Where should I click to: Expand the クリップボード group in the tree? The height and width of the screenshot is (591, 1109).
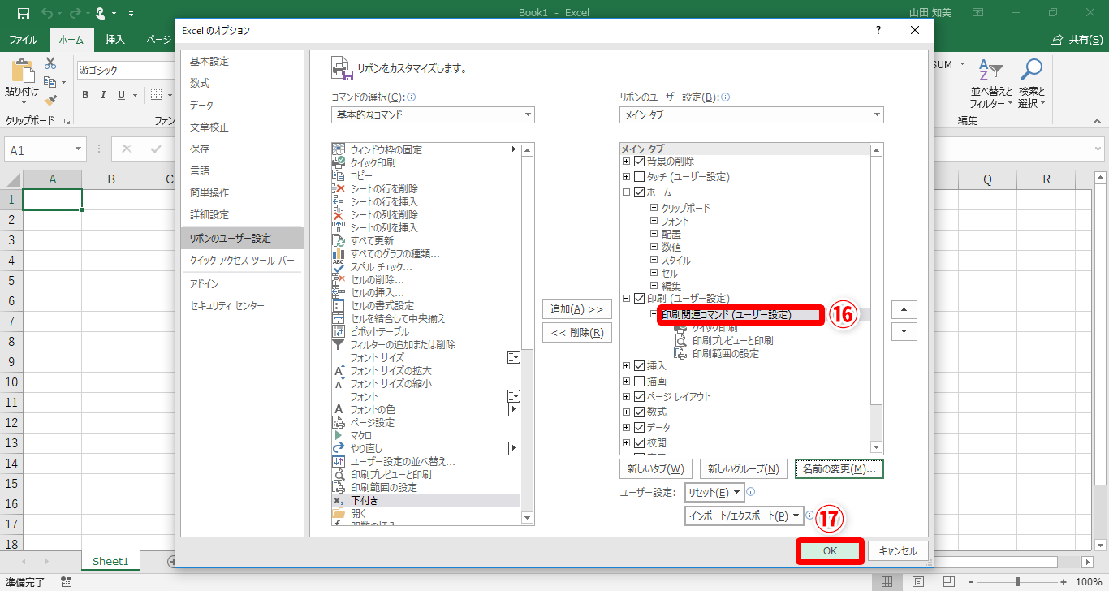(x=654, y=208)
